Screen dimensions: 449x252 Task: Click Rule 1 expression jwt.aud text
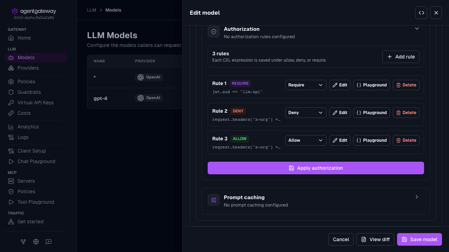coord(237,92)
